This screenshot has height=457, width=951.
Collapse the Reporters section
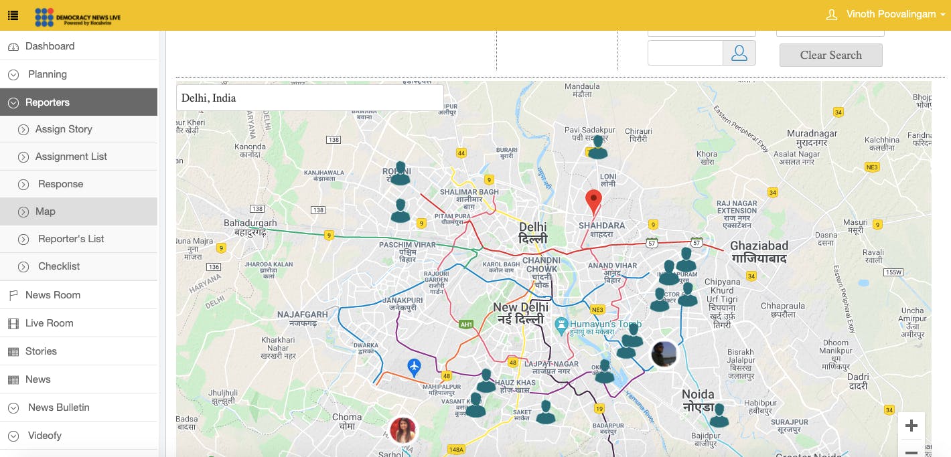point(78,102)
